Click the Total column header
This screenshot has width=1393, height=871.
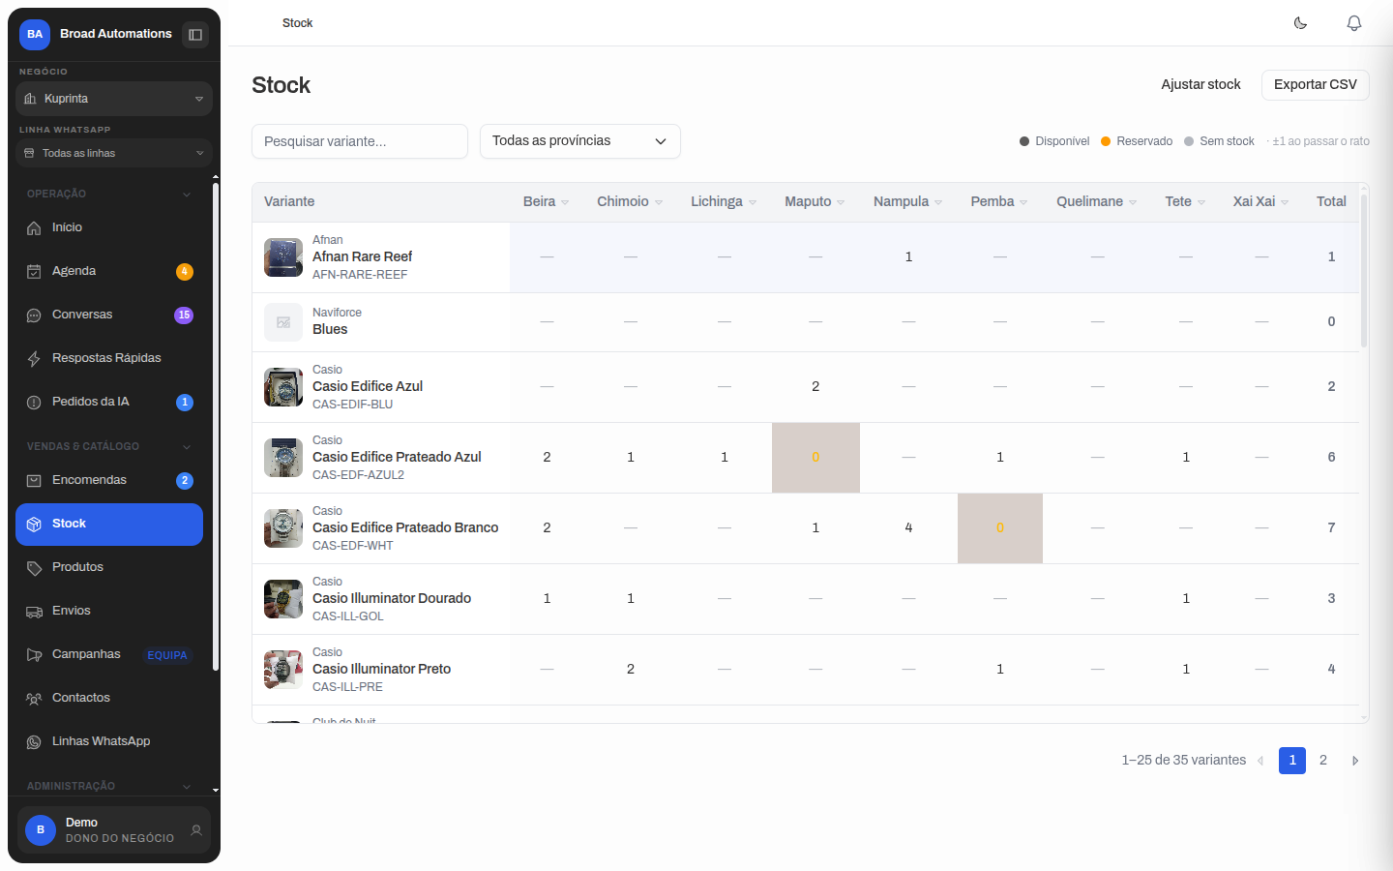[x=1331, y=201]
